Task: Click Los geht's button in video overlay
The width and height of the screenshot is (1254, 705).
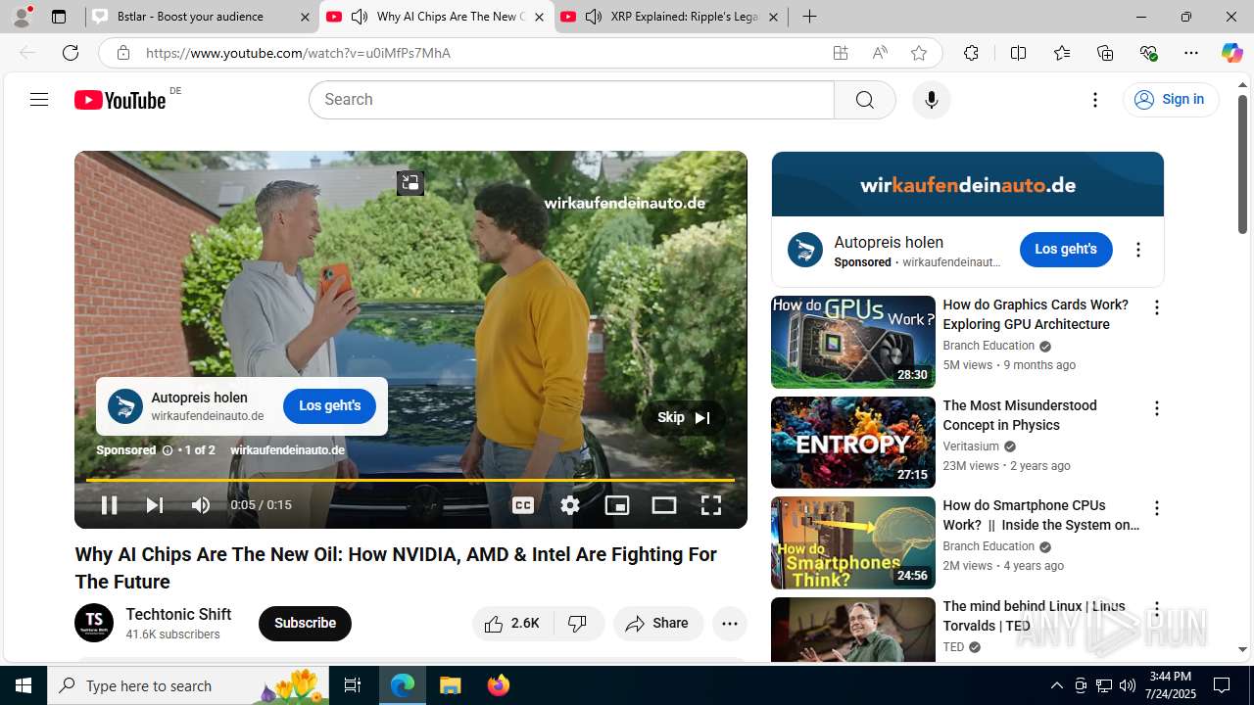Action: coord(329,405)
